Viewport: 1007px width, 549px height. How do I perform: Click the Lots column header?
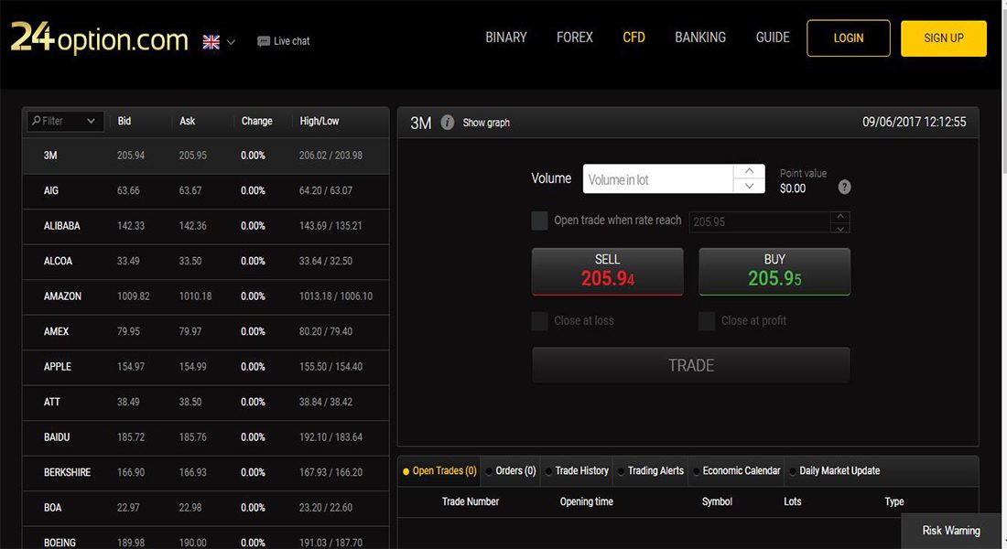(x=793, y=501)
